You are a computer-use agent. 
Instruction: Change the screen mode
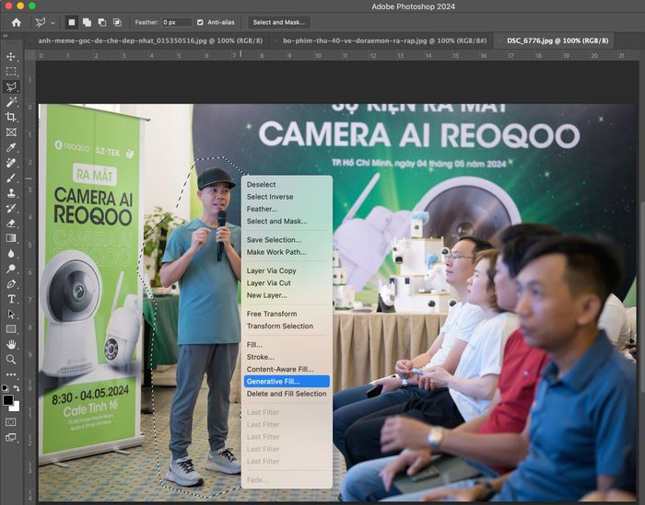click(11, 437)
